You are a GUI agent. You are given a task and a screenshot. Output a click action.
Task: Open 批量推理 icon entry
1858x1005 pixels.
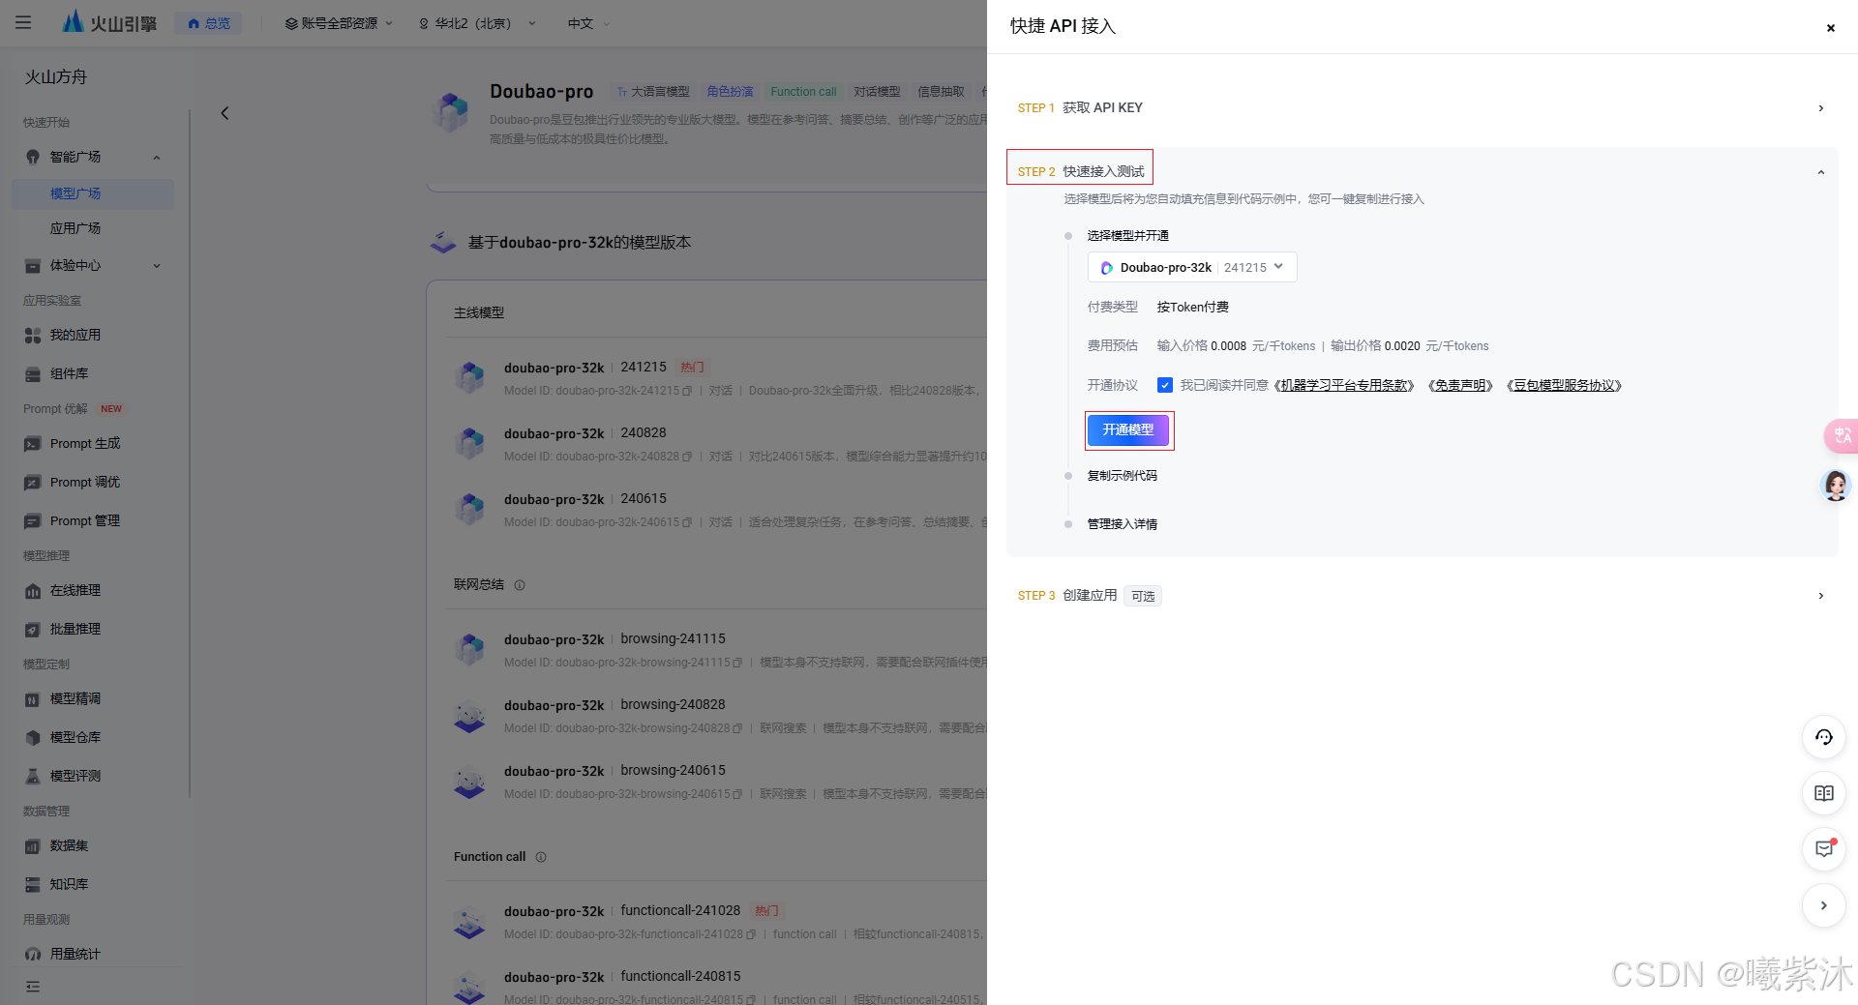tap(32, 630)
